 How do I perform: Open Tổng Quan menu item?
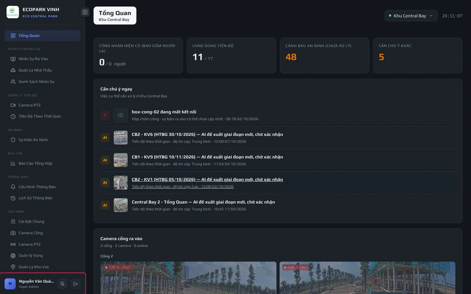[x=42, y=36]
